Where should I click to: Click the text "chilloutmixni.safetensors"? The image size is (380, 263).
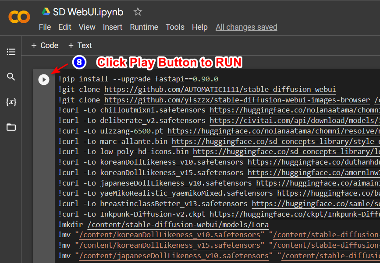pyautogui.click(x=153, y=110)
